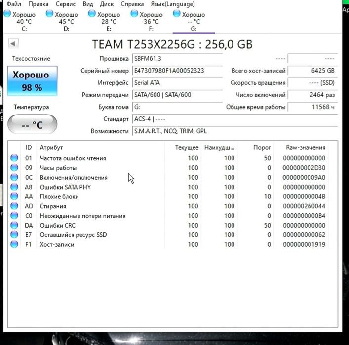Click the Буква тома field G:
This screenshot has height=345, width=349.
(177, 107)
